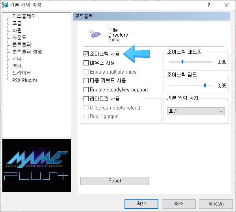Screen dimensions: 236x212
Task: Toggle the Enable multiple mice checkbox
Action: 86,72
